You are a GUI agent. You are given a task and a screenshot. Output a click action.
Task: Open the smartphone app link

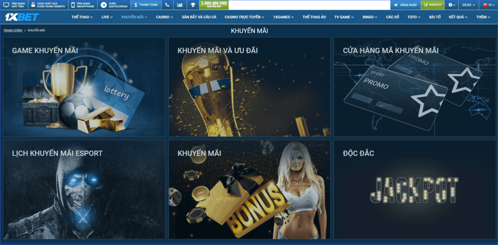coord(83,5)
